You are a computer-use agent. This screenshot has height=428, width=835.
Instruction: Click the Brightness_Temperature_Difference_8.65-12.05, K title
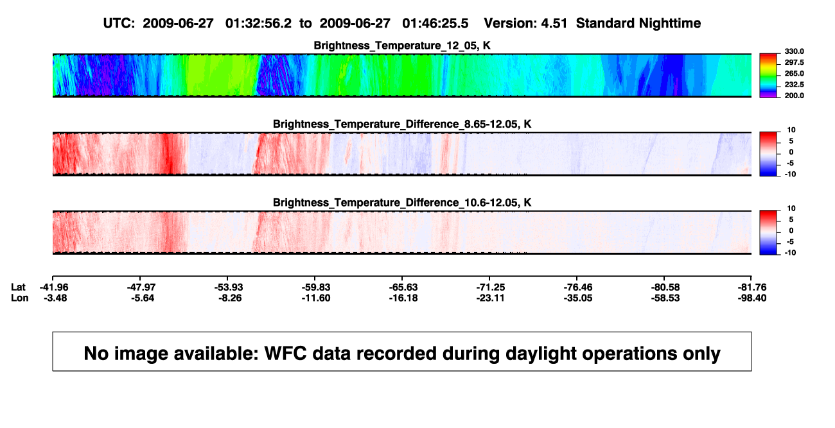[401, 124]
